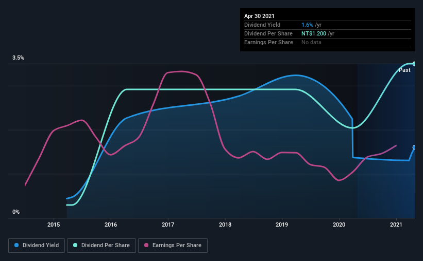Click the NT$1.200 dividend per share value

pyautogui.click(x=314, y=33)
